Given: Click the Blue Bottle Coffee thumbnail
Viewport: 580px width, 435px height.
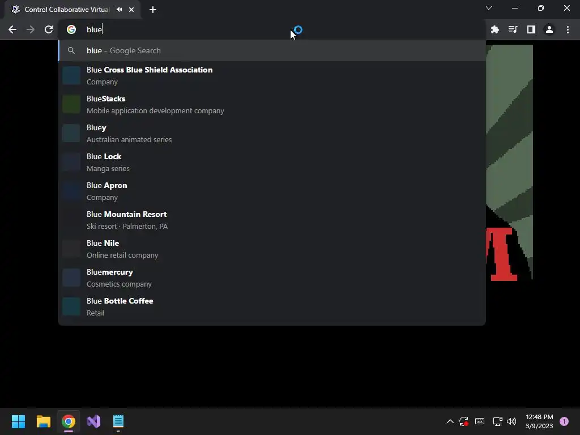Looking at the screenshot, I should click(x=71, y=306).
